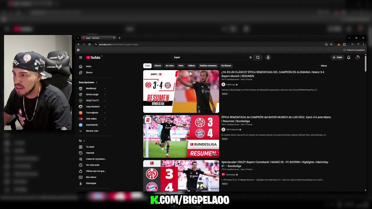Bookmark this page with the star icon
Image resolution: width=372 pixels, height=209 pixels.
[x=331, y=44]
